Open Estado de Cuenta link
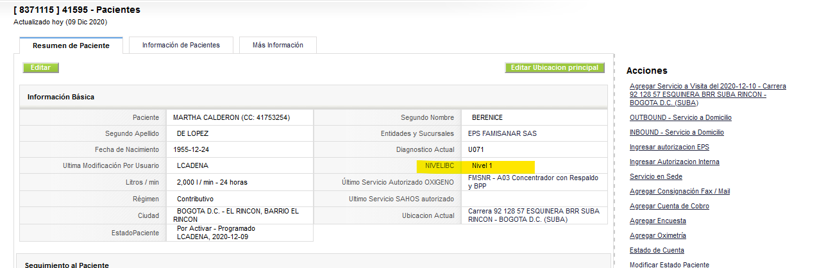 [657, 250]
